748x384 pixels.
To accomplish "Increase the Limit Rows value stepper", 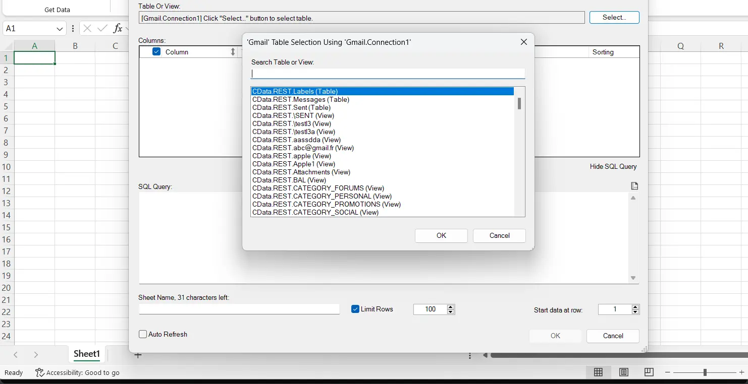I will 451,307.
